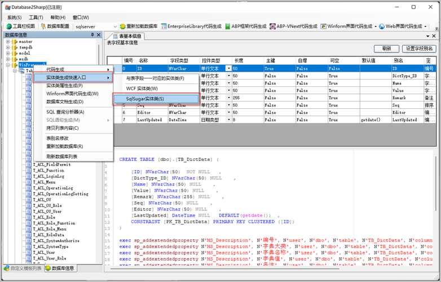Click the 工具栏视图 toolbar icon
This screenshot has width=441, height=282.
[21, 27]
